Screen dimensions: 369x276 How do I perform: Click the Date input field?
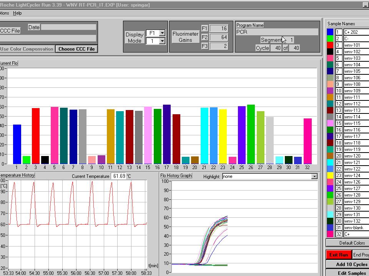click(x=69, y=27)
